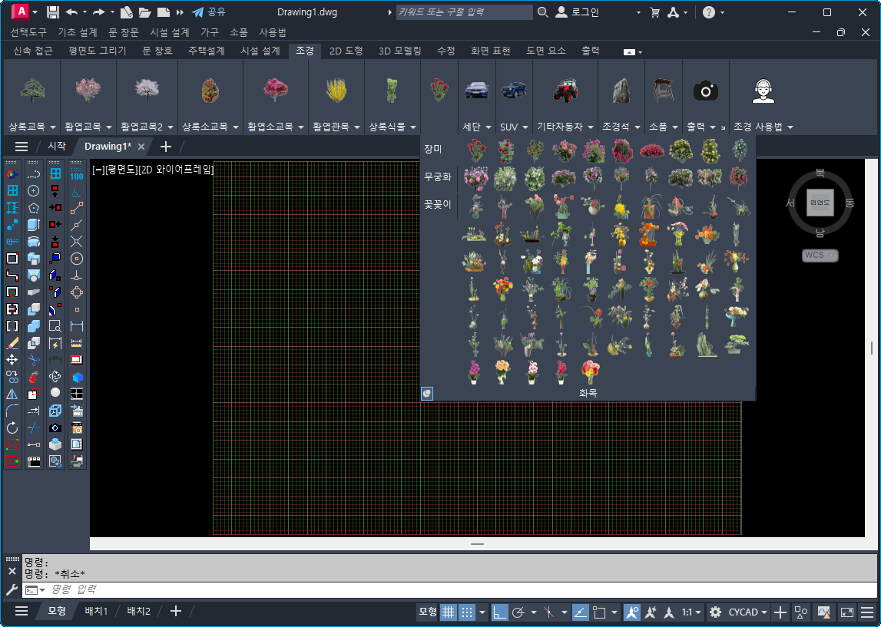Open the 가구 menu
Screen dimensions: 881x627
click(x=210, y=32)
